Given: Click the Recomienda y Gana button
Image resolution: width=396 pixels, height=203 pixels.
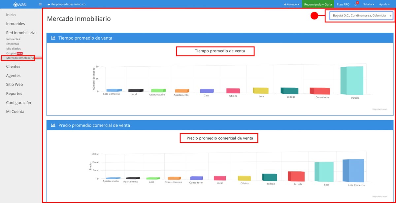Looking at the screenshot, I should (x=318, y=4).
